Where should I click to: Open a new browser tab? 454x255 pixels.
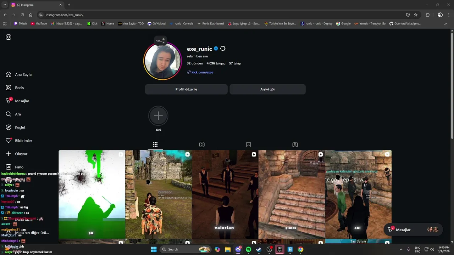pos(69,5)
